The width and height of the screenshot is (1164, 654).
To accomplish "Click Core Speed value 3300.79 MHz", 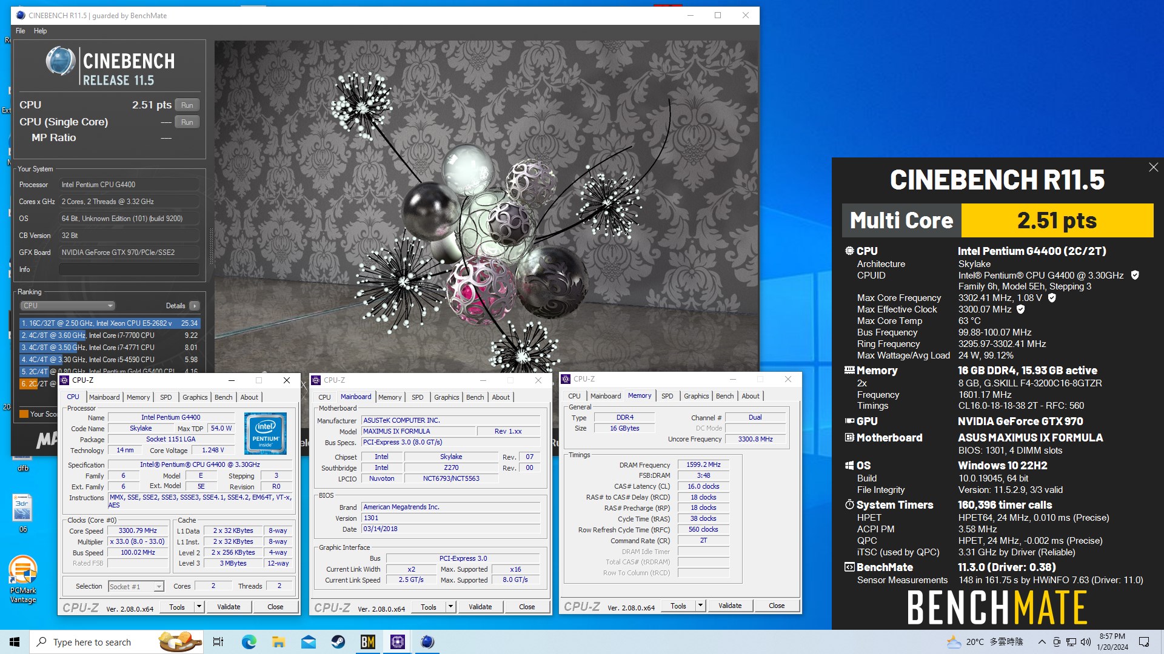I will tap(138, 530).
